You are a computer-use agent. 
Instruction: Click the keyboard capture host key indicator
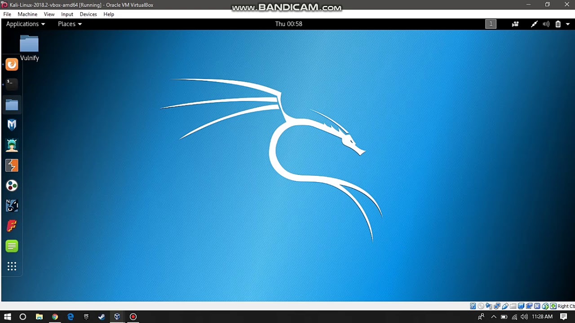click(553, 306)
